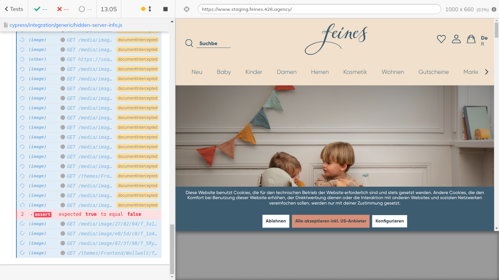The height and width of the screenshot is (280, 499).
Task: Switch site language to It
Action: point(483,44)
